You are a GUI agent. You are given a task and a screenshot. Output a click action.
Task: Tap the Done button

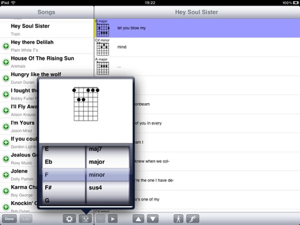click(9, 219)
